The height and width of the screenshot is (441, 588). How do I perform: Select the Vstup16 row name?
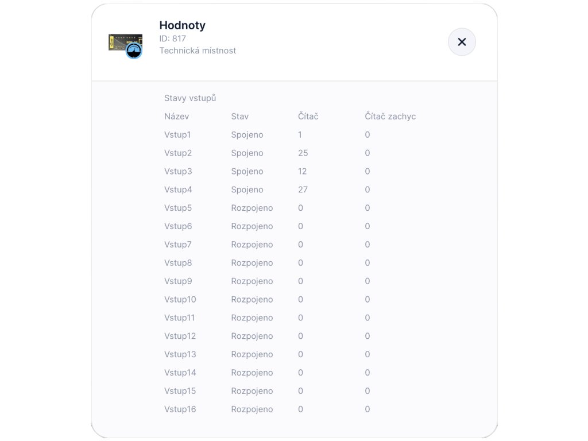click(180, 409)
